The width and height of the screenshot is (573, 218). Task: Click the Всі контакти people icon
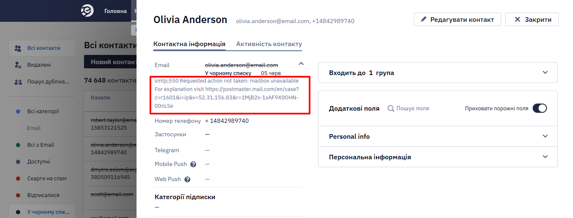tap(18, 48)
